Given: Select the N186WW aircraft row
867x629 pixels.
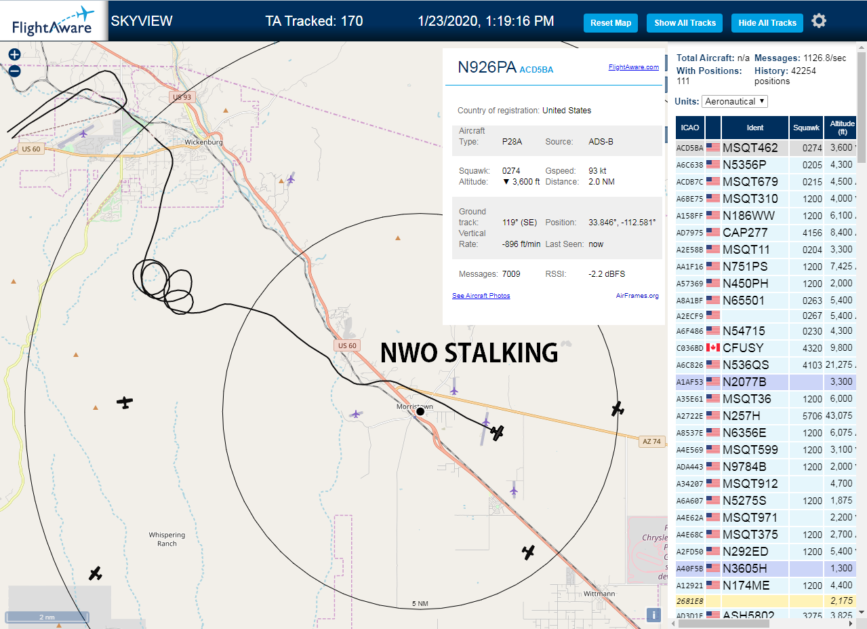Looking at the screenshot, I should [x=767, y=215].
